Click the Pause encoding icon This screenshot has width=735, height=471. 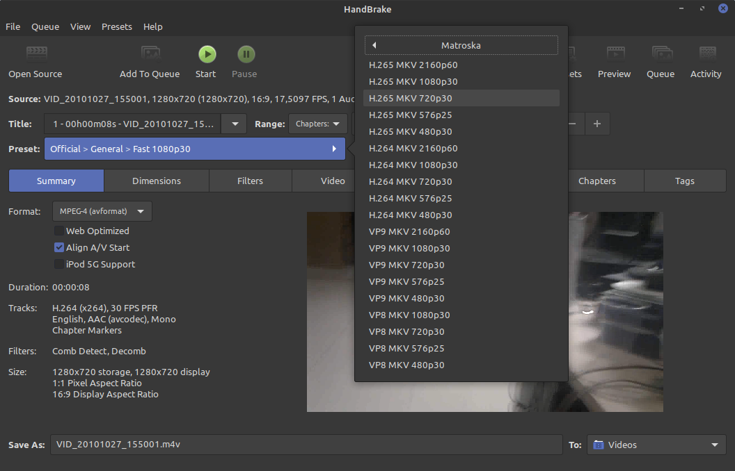[x=245, y=54]
